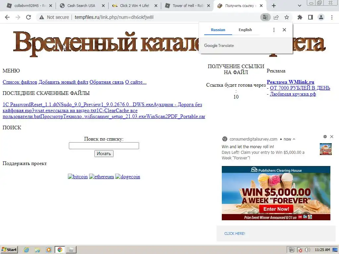Open the Not secure site info warning

pyautogui.click(x=54, y=17)
